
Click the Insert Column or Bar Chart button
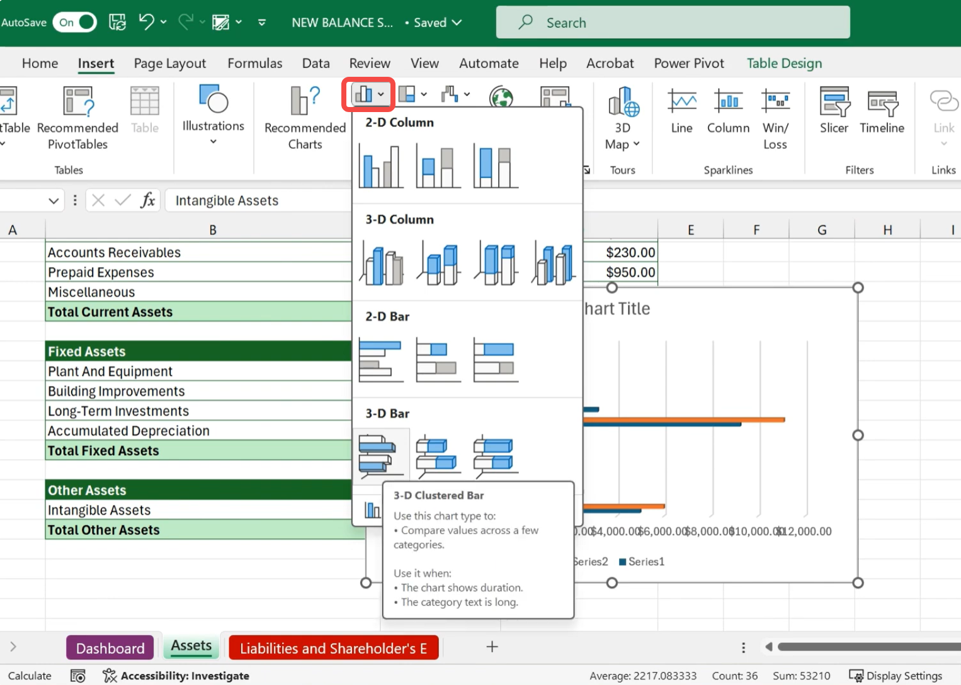tap(368, 95)
